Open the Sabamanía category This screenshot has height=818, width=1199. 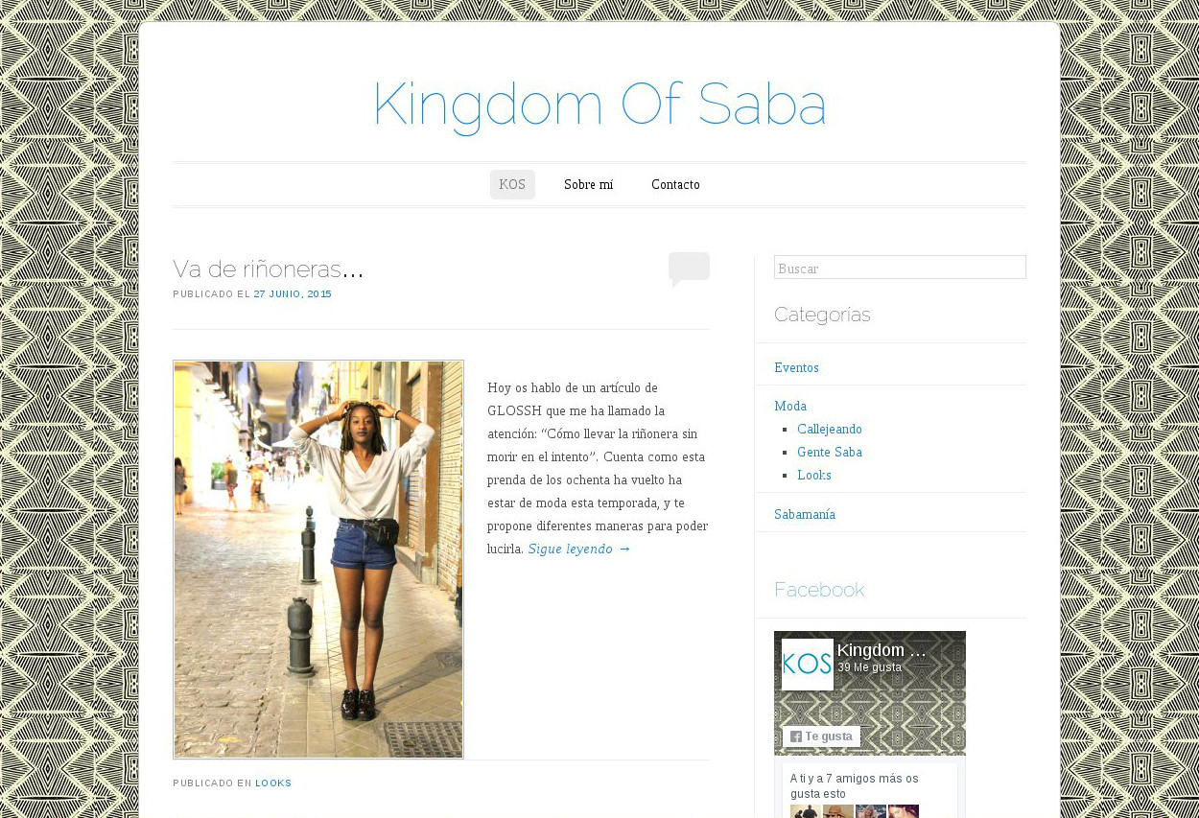pyautogui.click(x=805, y=515)
